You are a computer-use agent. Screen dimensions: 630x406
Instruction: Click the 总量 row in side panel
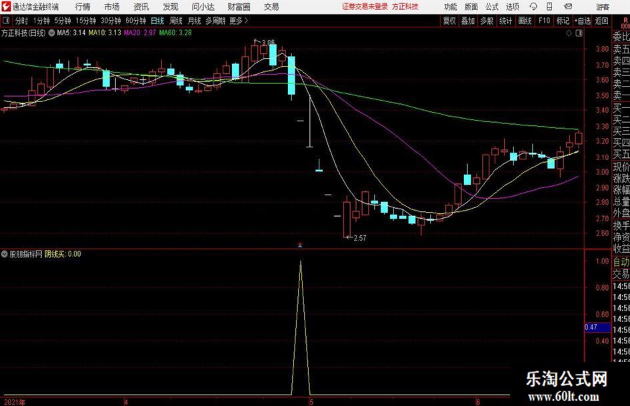pyautogui.click(x=621, y=201)
